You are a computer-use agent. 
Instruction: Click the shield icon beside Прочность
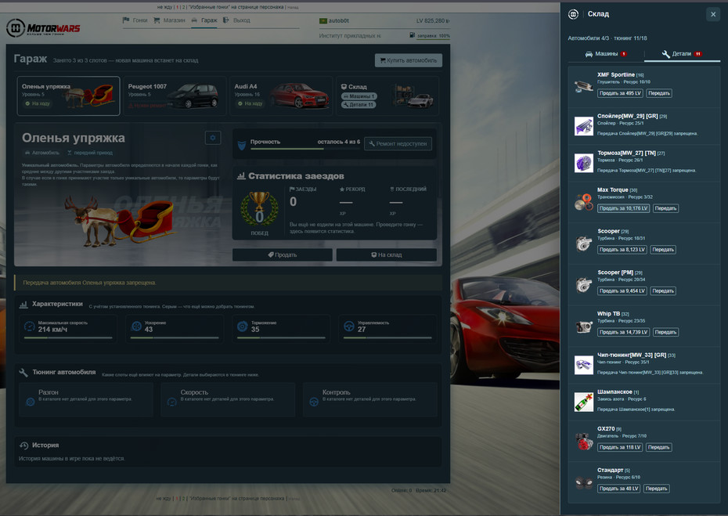coord(241,146)
